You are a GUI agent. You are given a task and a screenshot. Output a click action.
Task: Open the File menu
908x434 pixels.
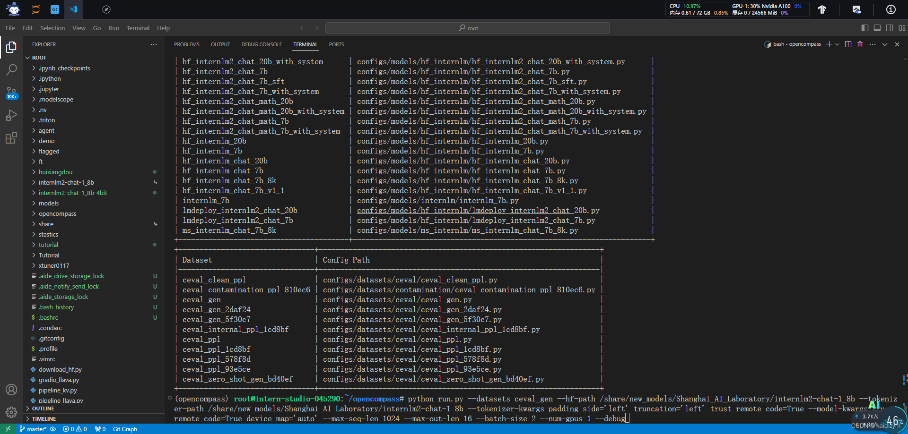point(10,28)
